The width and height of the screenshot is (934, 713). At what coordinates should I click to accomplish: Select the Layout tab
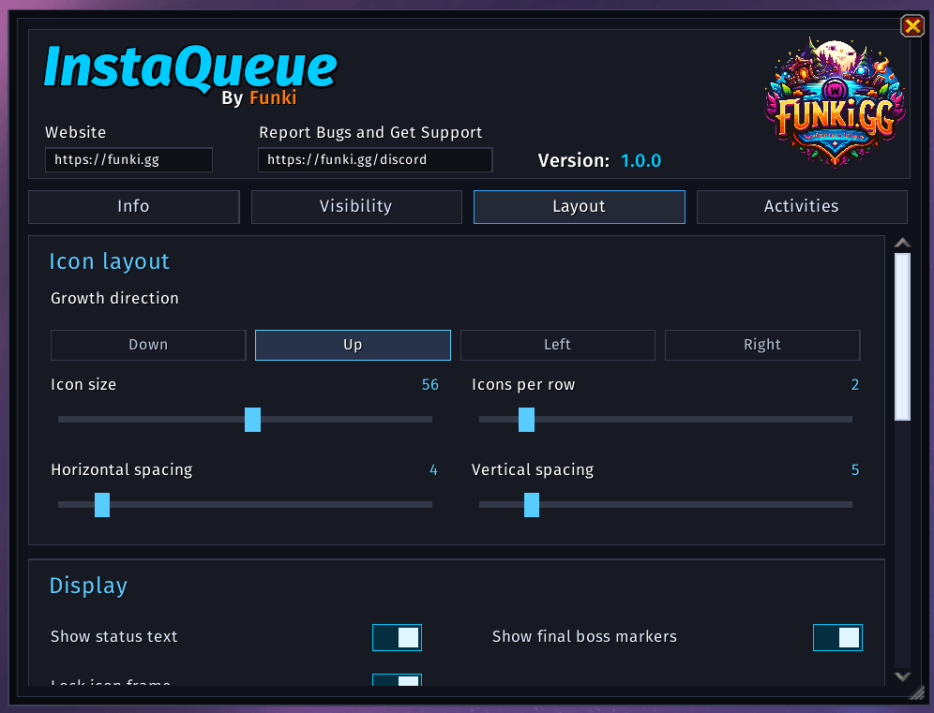coord(579,206)
